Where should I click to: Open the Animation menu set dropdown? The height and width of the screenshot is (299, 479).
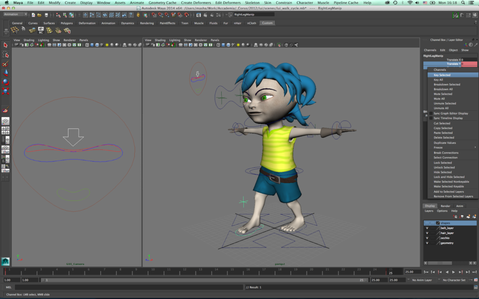tap(15, 14)
